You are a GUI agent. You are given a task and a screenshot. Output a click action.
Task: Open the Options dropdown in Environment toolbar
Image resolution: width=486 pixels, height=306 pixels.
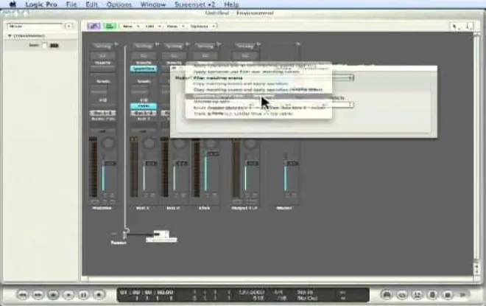pyautogui.click(x=202, y=26)
